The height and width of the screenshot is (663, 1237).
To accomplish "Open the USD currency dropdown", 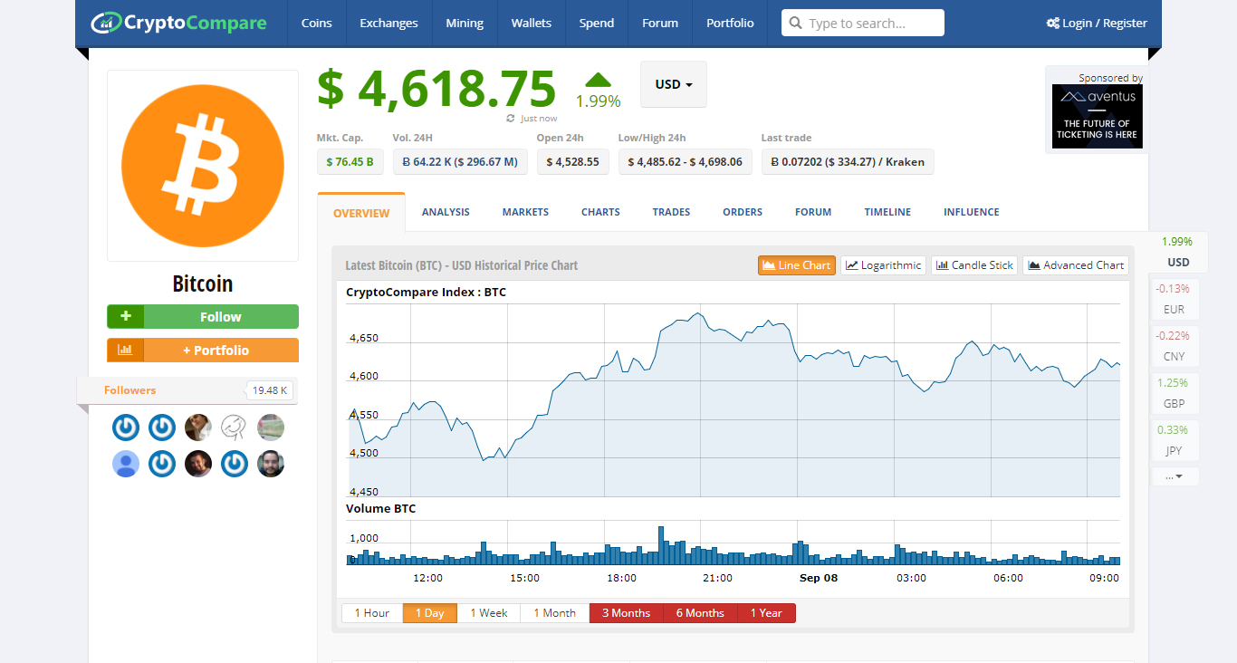I will [x=674, y=84].
